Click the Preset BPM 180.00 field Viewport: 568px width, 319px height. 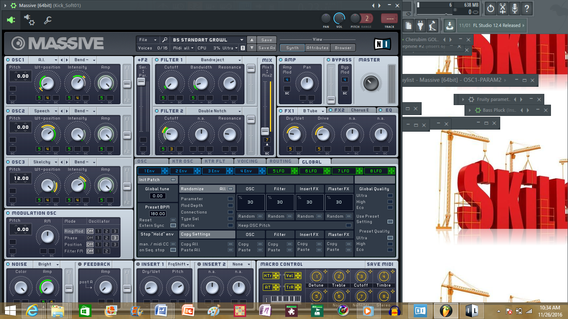(x=158, y=214)
